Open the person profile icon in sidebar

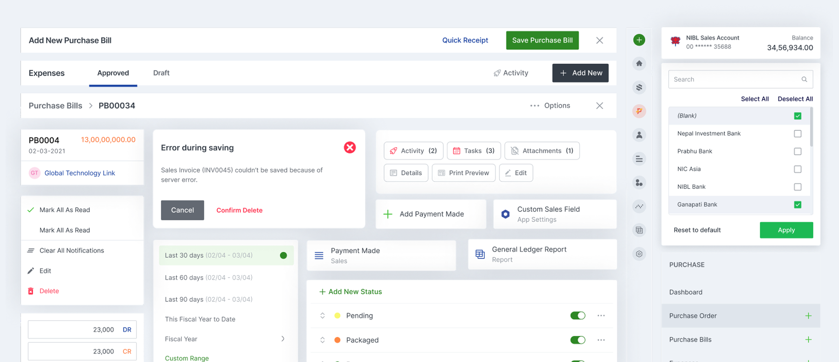tap(639, 135)
